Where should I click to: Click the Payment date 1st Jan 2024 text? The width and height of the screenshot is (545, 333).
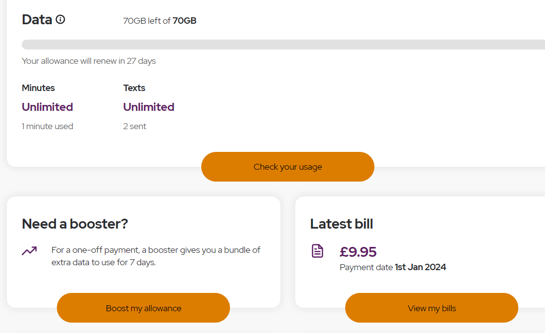click(393, 267)
